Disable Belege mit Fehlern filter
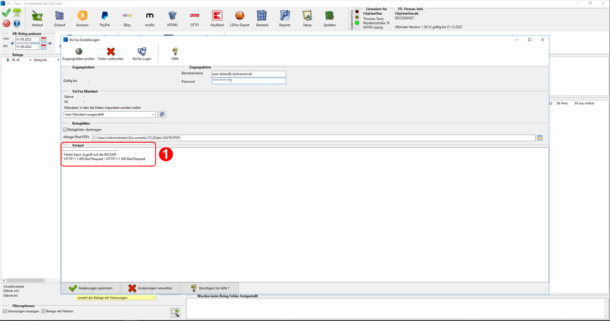The width and height of the screenshot is (610, 321). (x=44, y=311)
